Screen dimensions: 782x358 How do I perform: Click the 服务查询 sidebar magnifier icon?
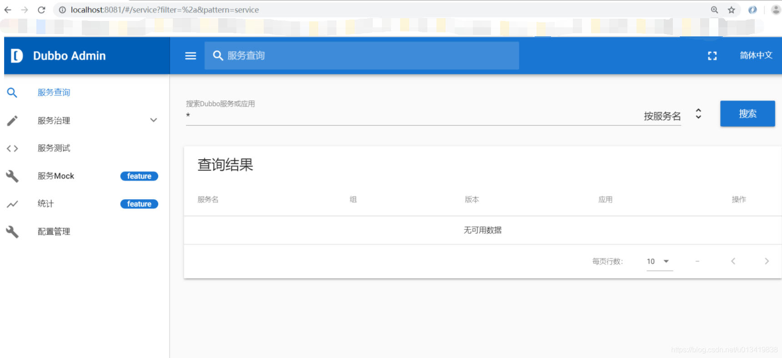coord(12,93)
